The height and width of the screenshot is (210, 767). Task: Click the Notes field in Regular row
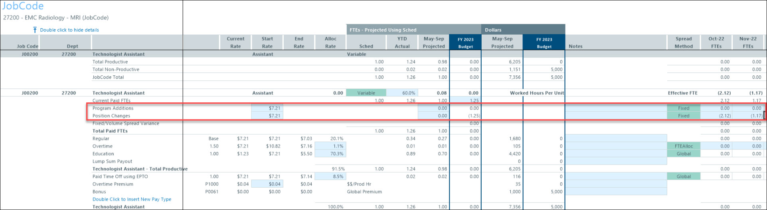[616, 139]
